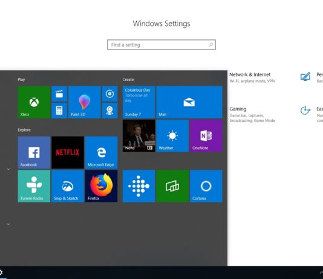The image size is (323, 279).
Task: Show hidden tray icons chevron
Action: 321,272
